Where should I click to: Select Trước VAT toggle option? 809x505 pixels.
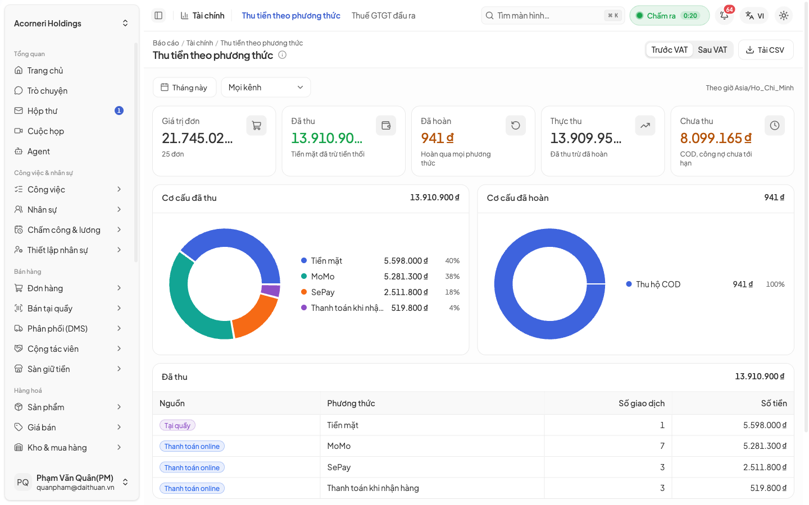(669, 50)
